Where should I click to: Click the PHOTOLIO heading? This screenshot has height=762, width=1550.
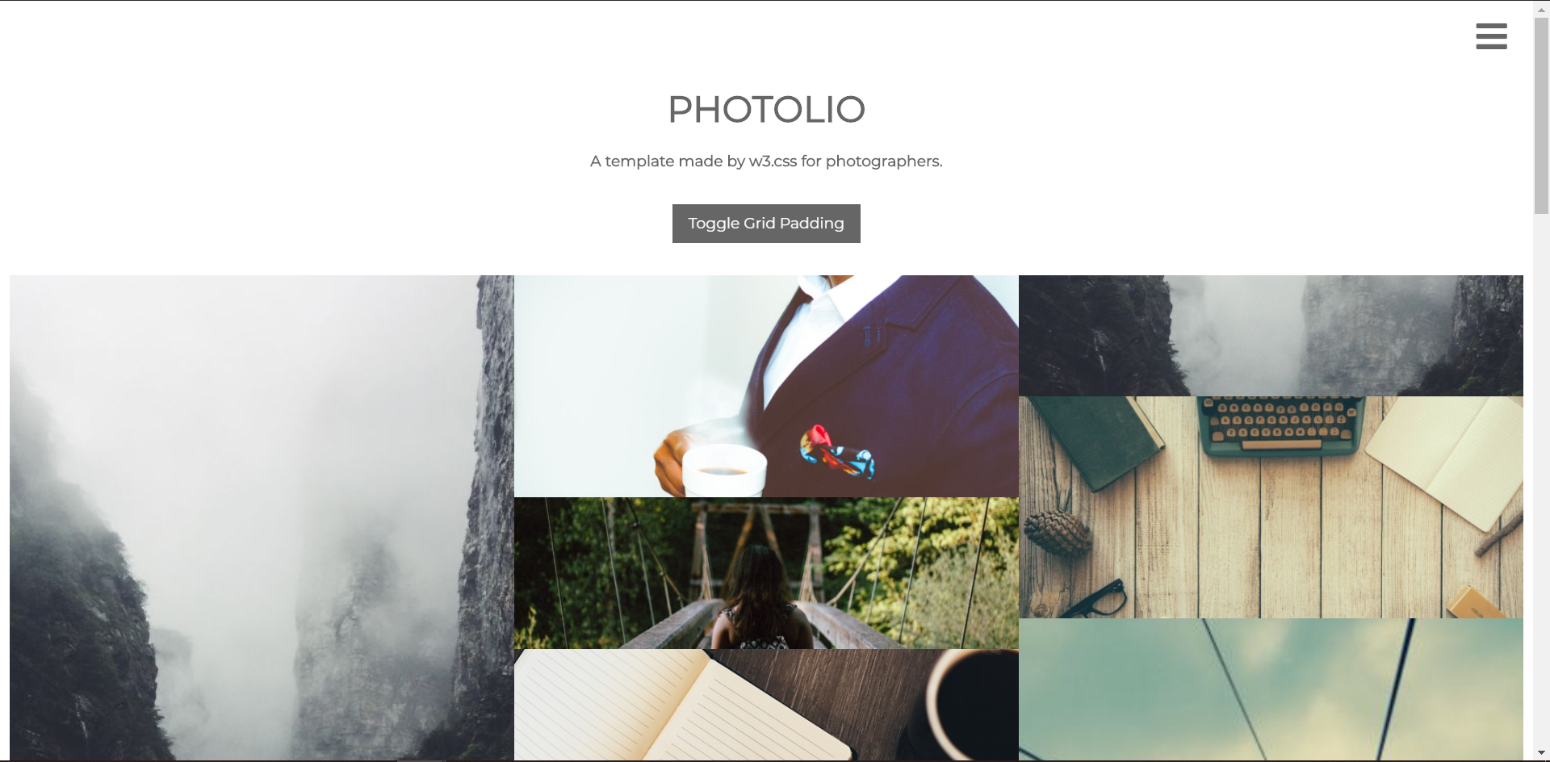point(766,109)
